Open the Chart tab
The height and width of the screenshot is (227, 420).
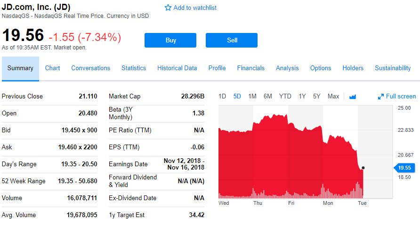pyautogui.click(x=52, y=68)
